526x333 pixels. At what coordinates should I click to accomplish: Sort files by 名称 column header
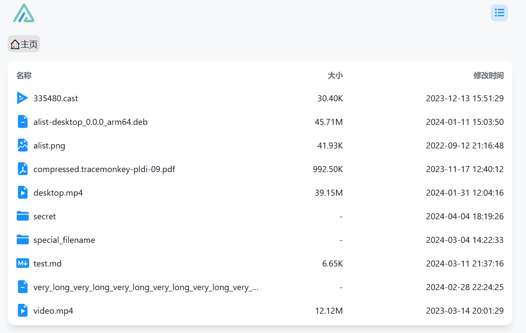(24, 76)
